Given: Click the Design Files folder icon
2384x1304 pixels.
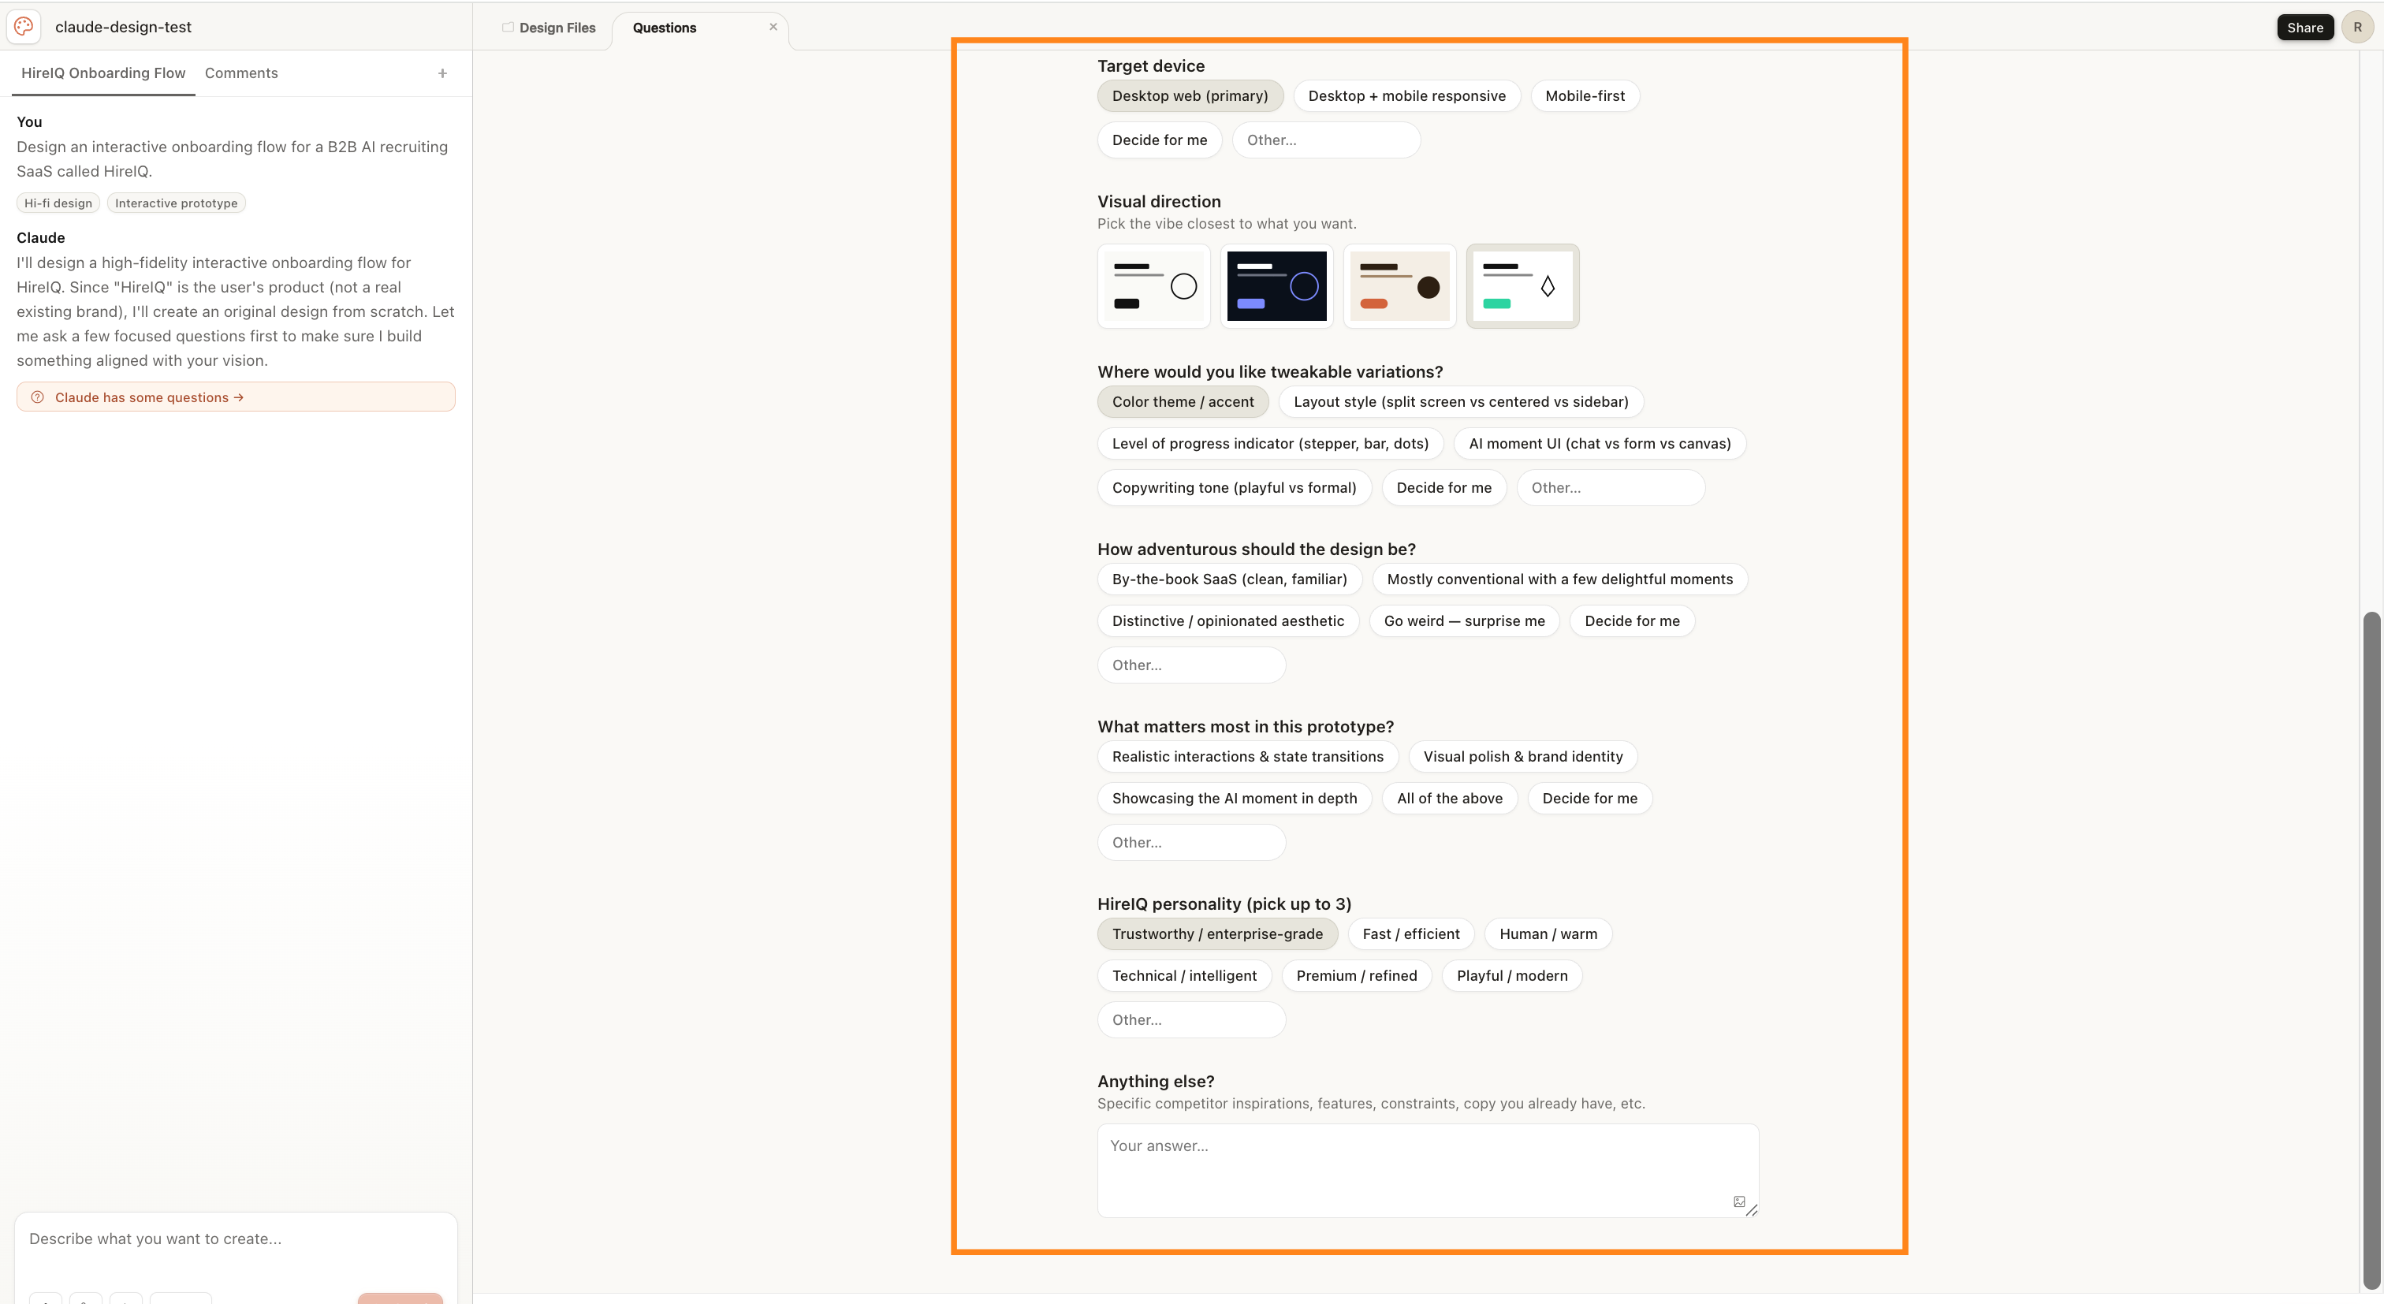Looking at the screenshot, I should coord(508,27).
